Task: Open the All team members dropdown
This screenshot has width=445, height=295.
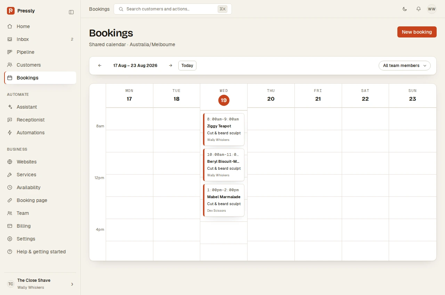Action: [405, 66]
